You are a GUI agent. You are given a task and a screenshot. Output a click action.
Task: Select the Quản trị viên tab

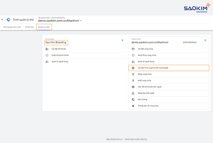click(x=44, y=27)
